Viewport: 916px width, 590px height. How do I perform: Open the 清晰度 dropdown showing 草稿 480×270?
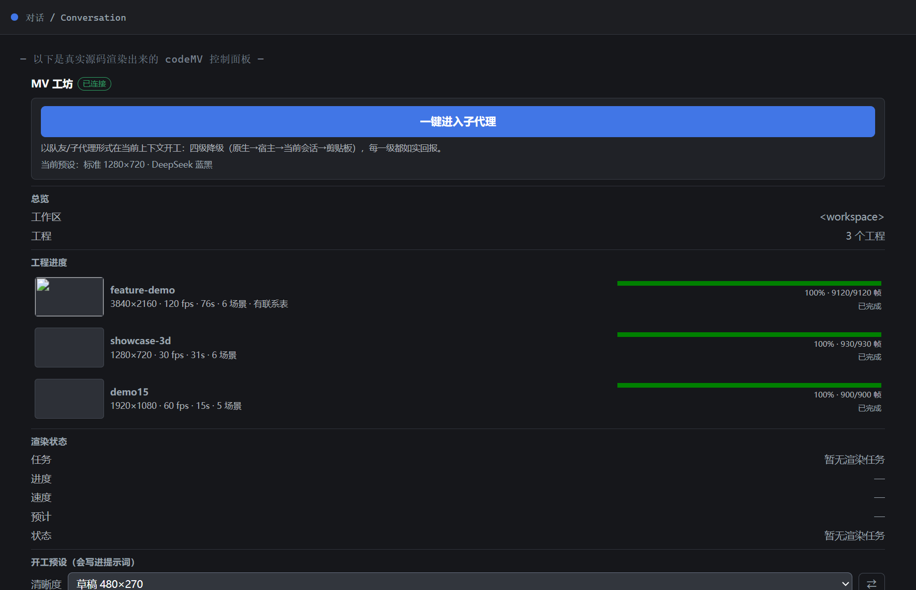tap(460, 583)
